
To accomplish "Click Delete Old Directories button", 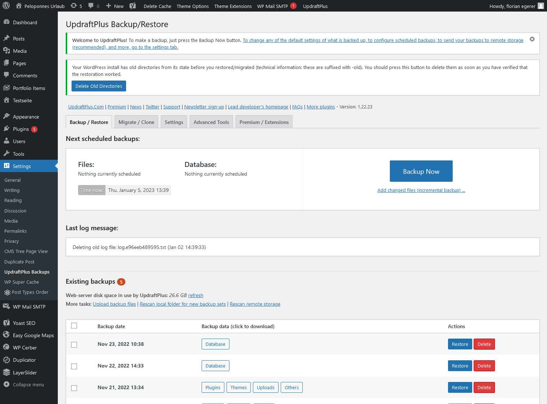I will (x=99, y=86).
